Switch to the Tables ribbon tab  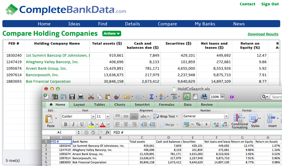[x=99, y=105]
